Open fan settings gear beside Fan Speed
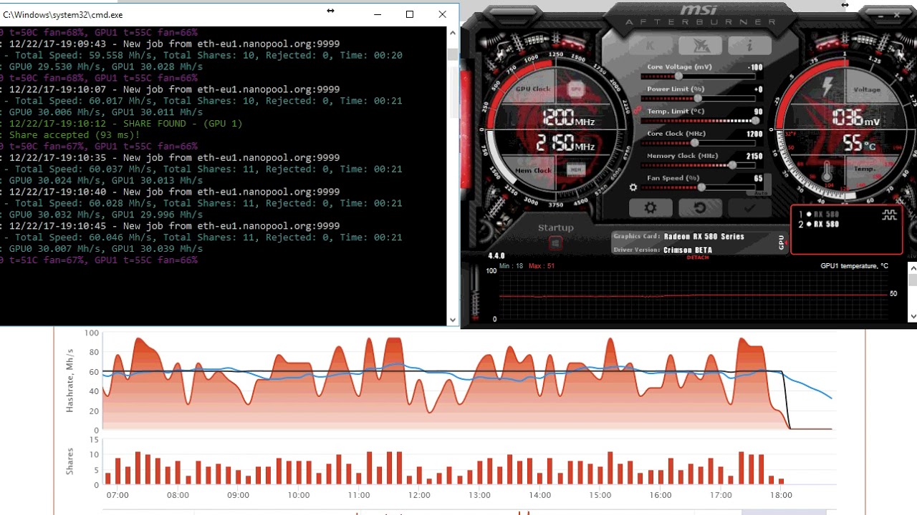This screenshot has height=515, width=917. 633,187
